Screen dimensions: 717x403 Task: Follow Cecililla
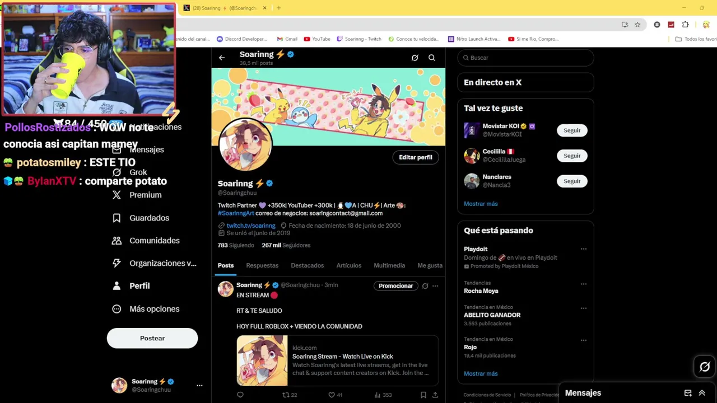[x=572, y=156]
